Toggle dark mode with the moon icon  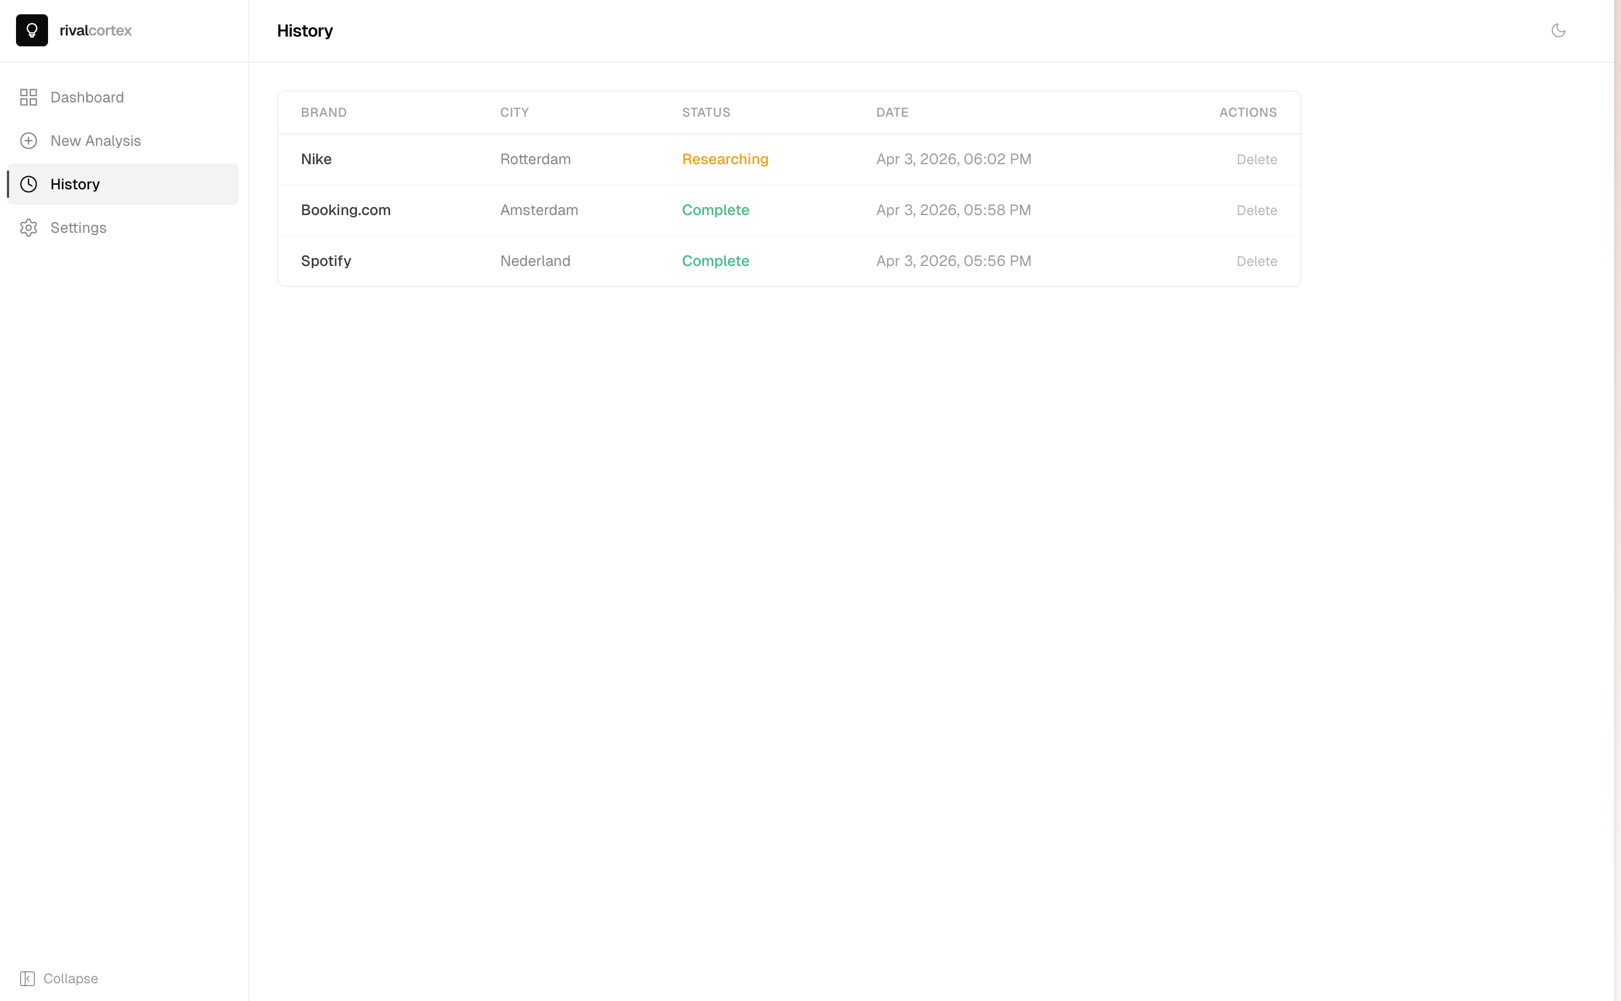pyautogui.click(x=1558, y=30)
